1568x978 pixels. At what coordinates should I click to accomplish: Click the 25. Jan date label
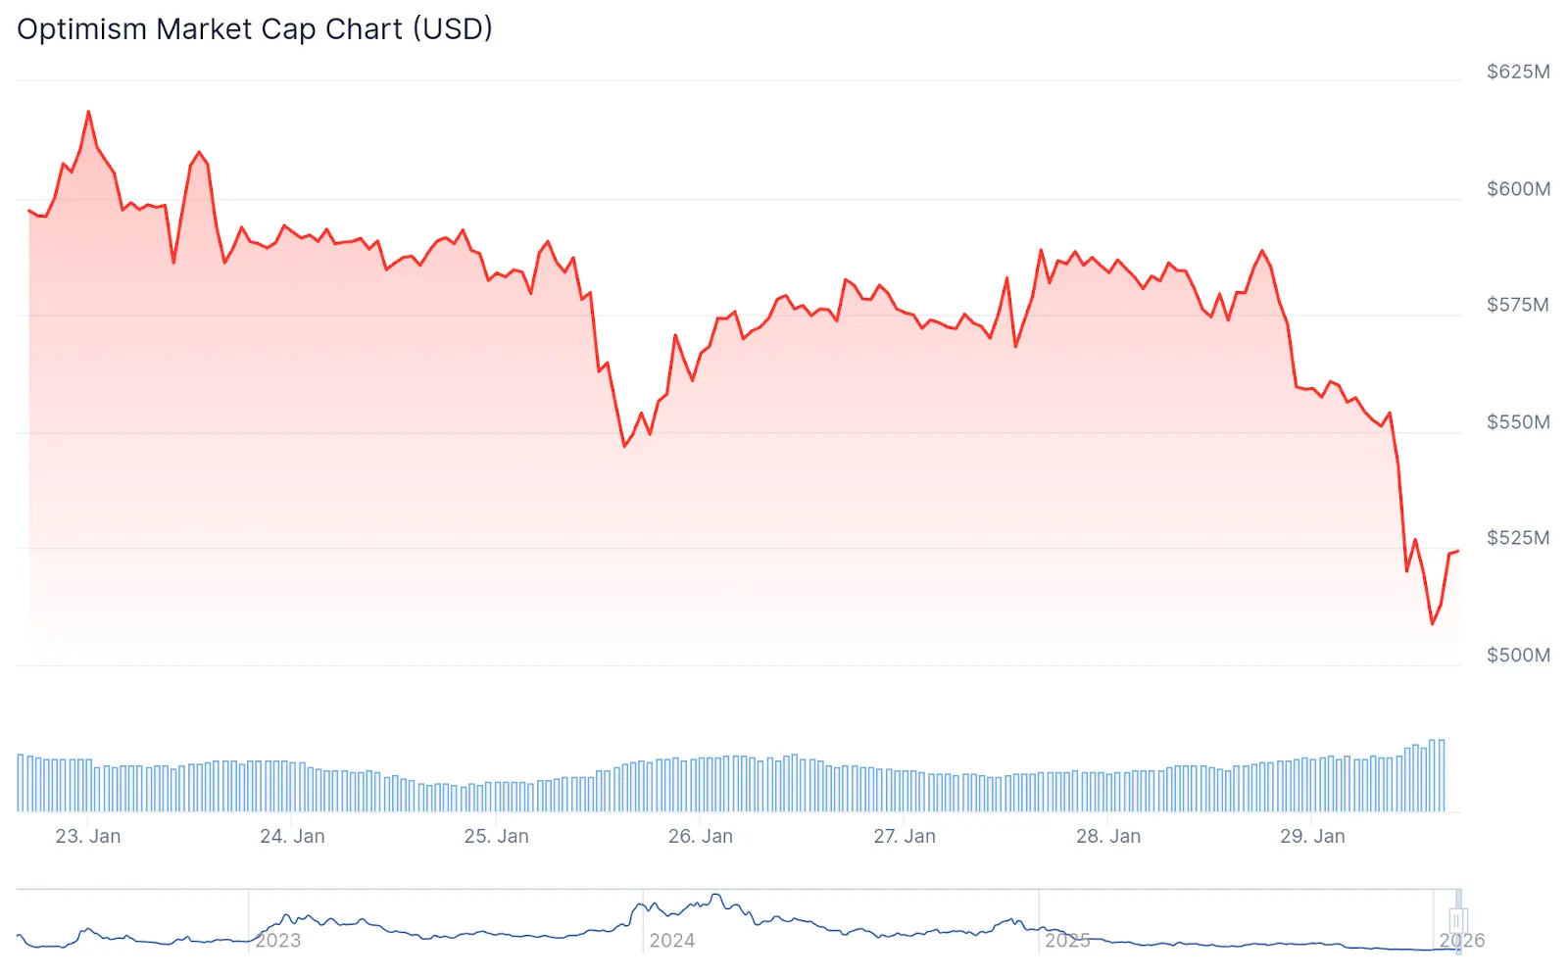496,836
